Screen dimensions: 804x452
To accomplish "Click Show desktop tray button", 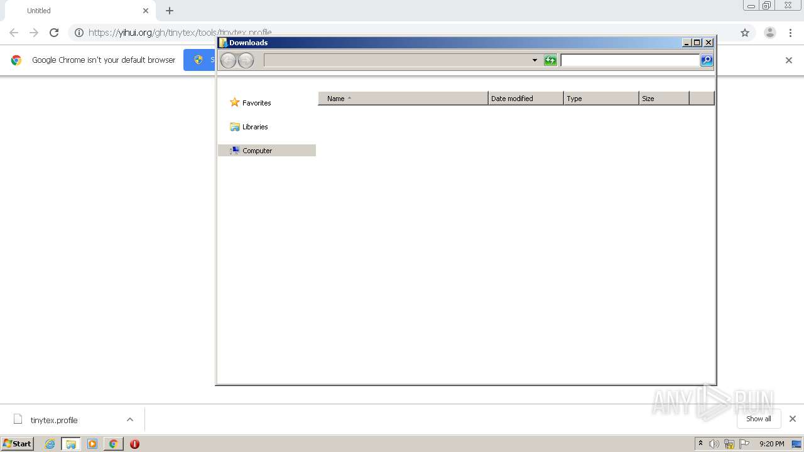I will click(x=796, y=444).
